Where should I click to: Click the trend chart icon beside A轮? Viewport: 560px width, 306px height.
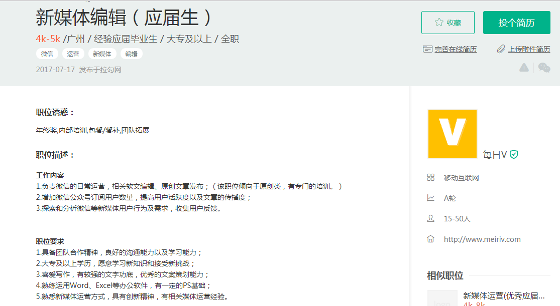(x=430, y=198)
